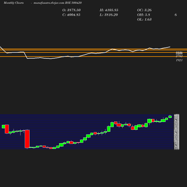
Task: Select the open value 'O: 3878.50'
Action: 71,10
